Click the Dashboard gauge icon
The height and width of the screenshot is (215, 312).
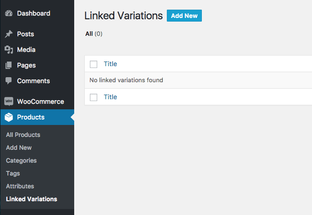pyautogui.click(x=9, y=13)
